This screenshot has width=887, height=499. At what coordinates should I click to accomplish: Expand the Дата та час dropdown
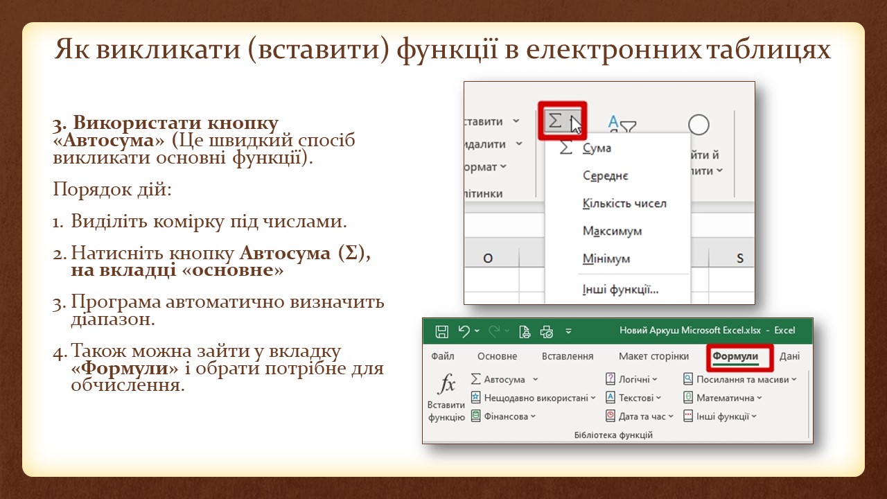[671, 417]
